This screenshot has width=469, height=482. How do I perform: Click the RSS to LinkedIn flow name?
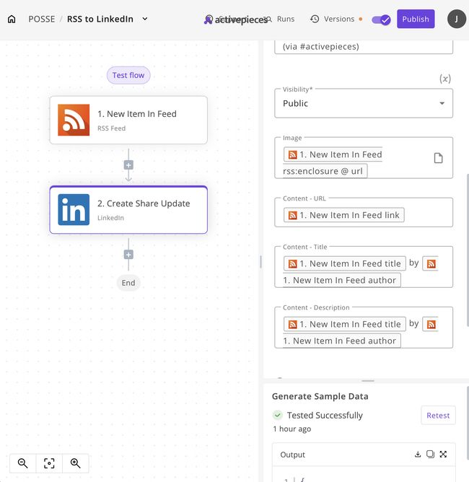point(100,19)
